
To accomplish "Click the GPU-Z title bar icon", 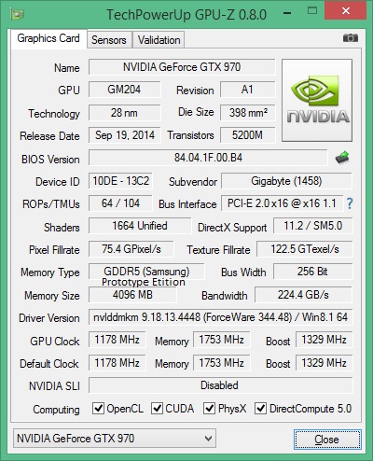I will [17, 14].
